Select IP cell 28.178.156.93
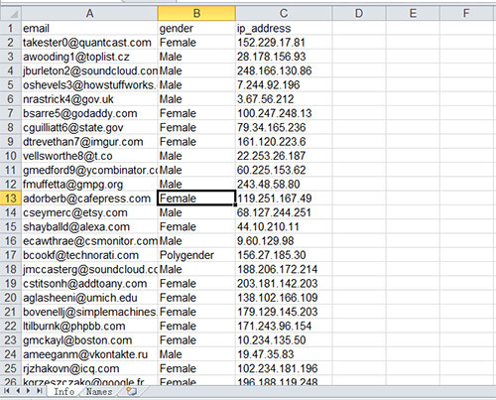Screen dimensions: 496x400 284,57
